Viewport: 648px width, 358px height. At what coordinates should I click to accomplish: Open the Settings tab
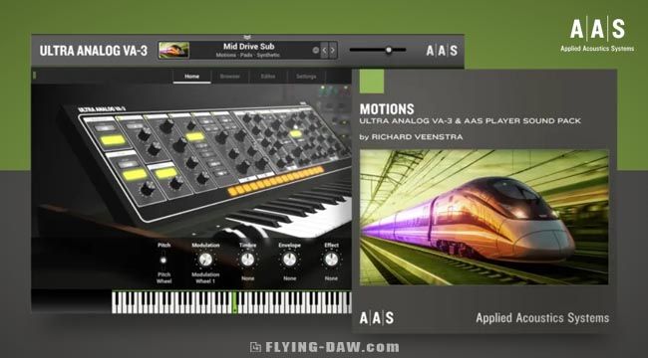pyautogui.click(x=306, y=77)
